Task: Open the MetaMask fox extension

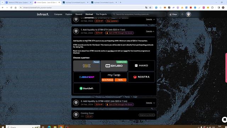Action: [x=165, y=7]
